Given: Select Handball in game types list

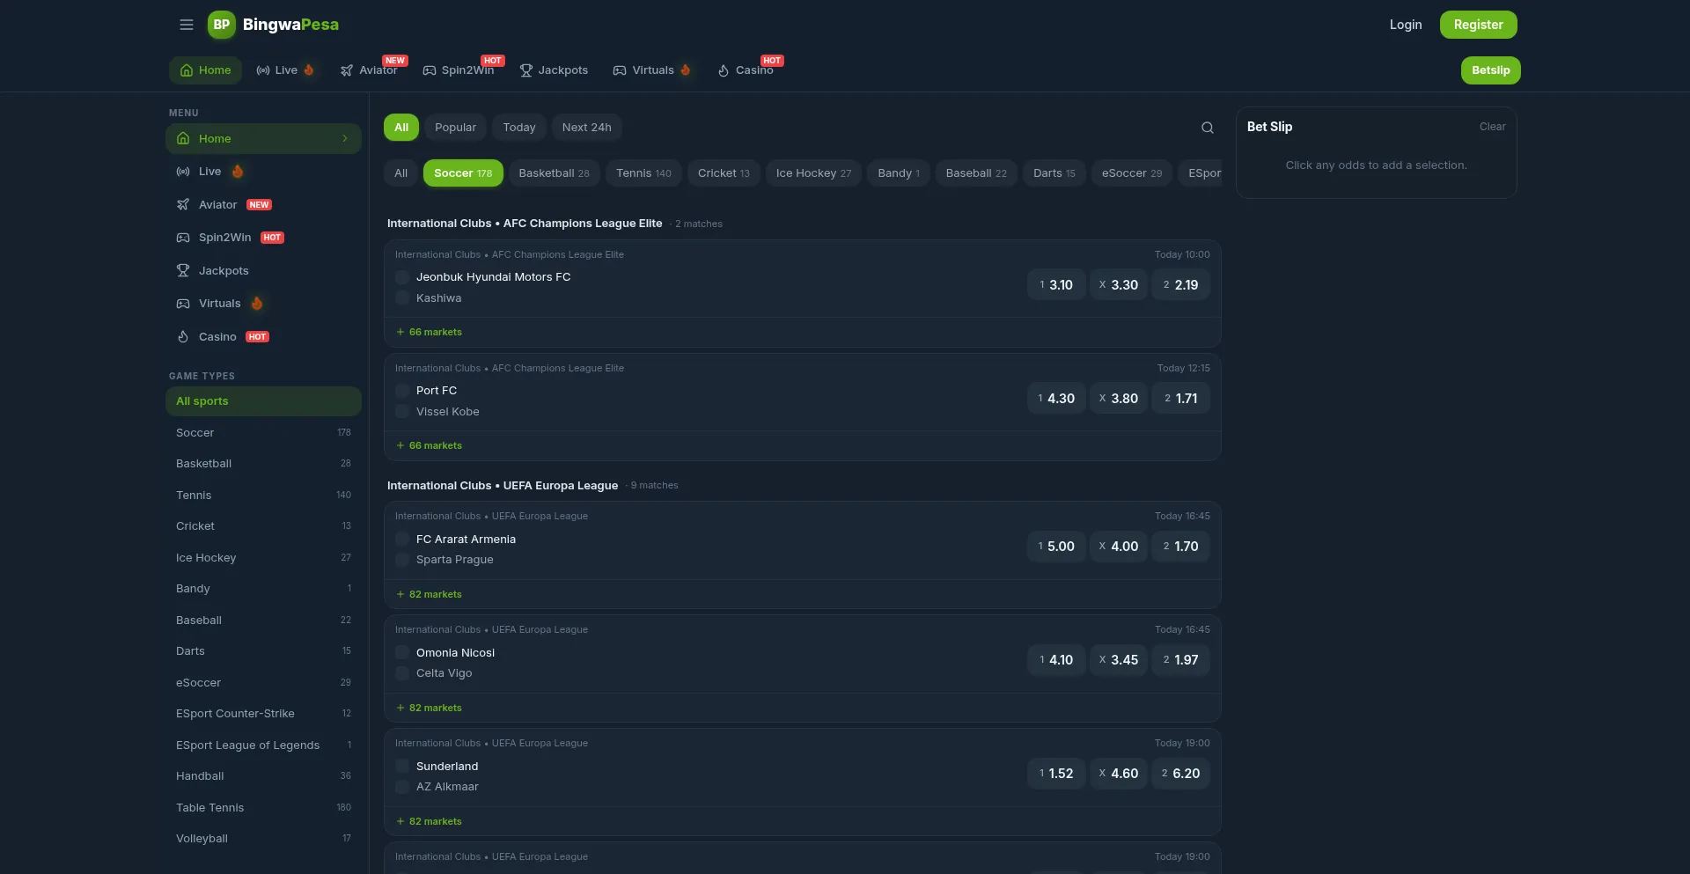Looking at the screenshot, I should pyautogui.click(x=263, y=776).
